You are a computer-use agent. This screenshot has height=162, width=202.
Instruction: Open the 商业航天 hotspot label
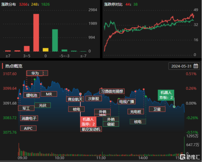(x=75, y=99)
